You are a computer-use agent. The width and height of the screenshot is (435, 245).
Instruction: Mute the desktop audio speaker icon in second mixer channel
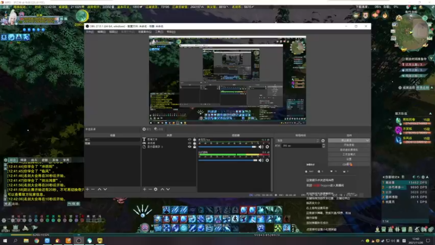[261, 160]
